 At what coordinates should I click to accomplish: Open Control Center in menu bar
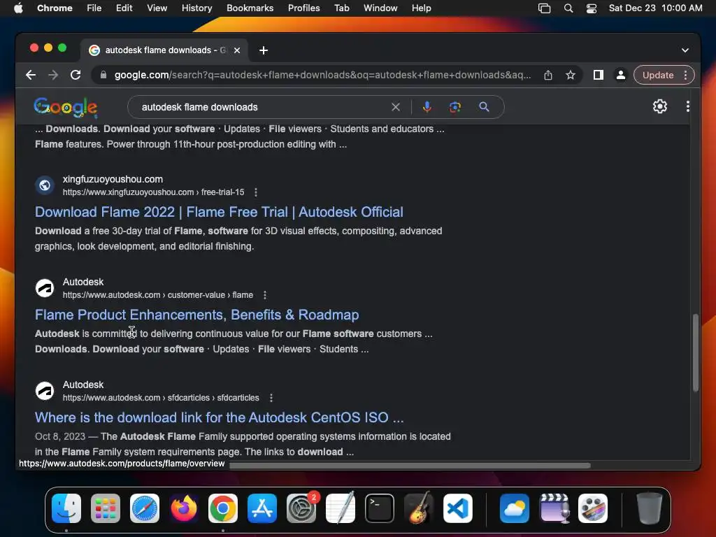(x=592, y=8)
